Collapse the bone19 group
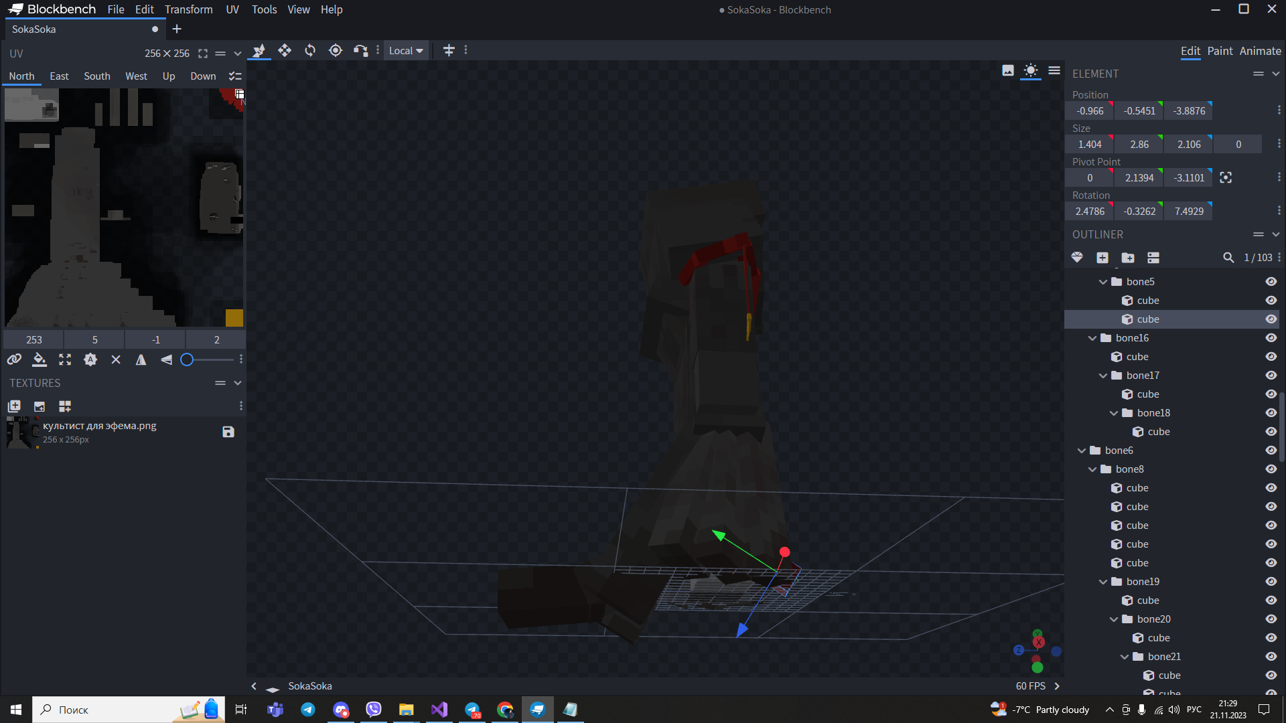Screen dimensions: 1286x723 click(x=1103, y=582)
